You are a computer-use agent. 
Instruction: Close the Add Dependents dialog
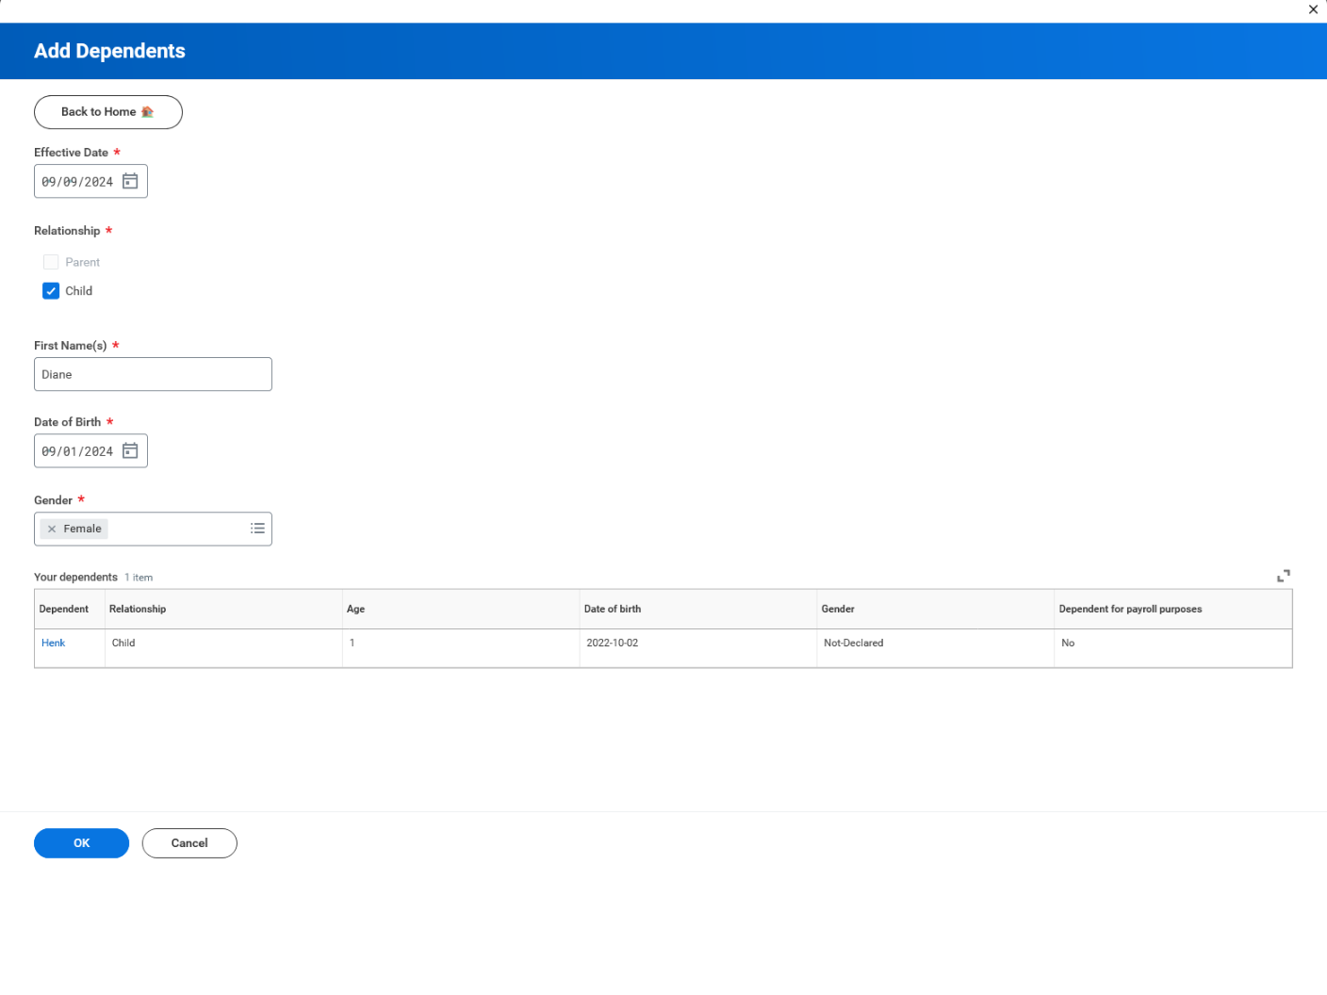[1313, 9]
